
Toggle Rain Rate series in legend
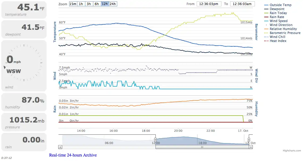click(274, 17)
